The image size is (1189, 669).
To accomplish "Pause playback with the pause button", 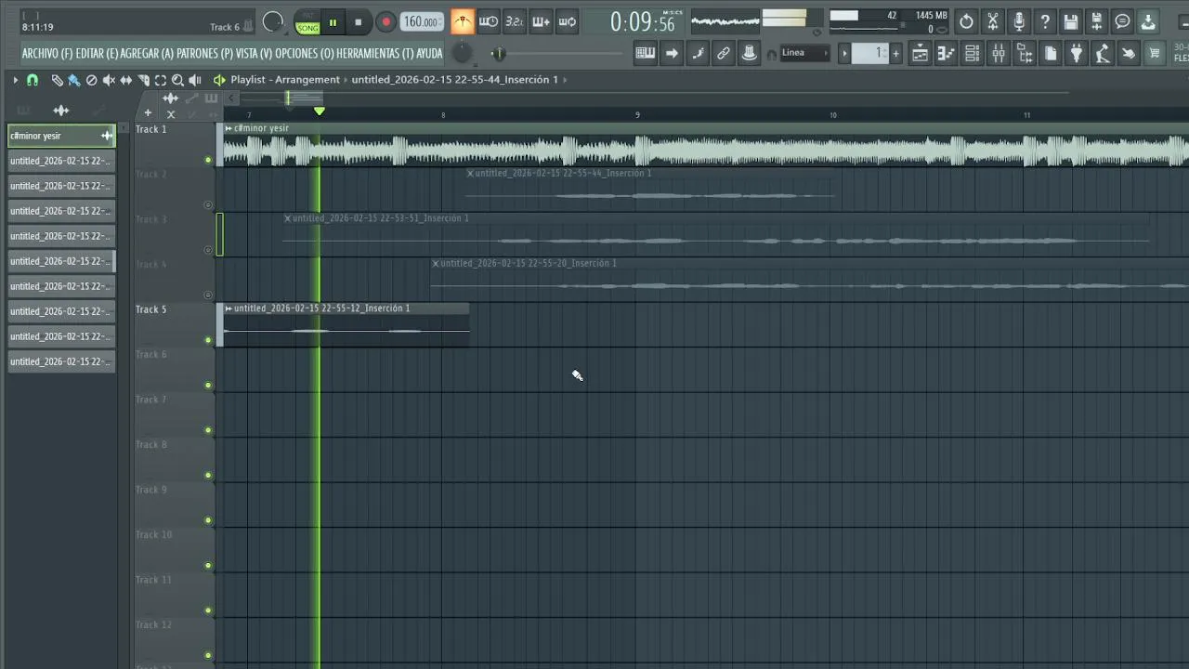I will point(333,22).
